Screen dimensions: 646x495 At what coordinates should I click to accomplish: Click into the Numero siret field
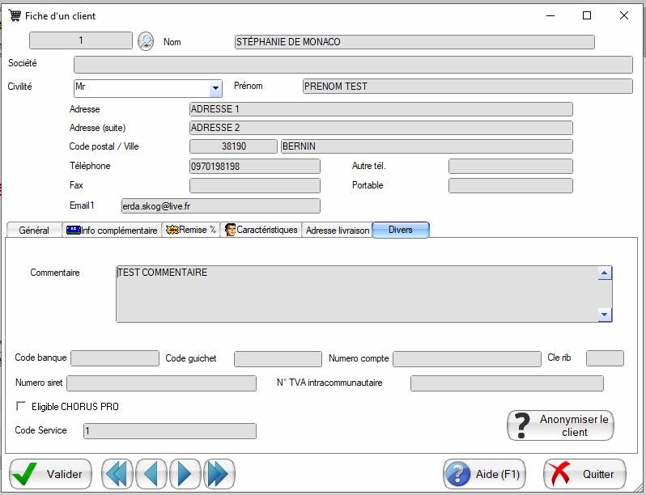(161, 383)
